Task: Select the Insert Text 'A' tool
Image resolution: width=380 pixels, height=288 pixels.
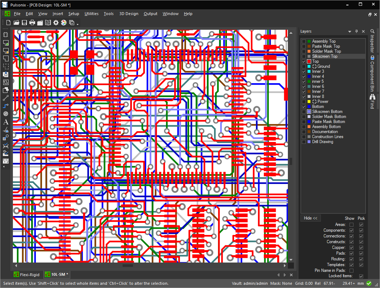Action: [x=6, y=122]
